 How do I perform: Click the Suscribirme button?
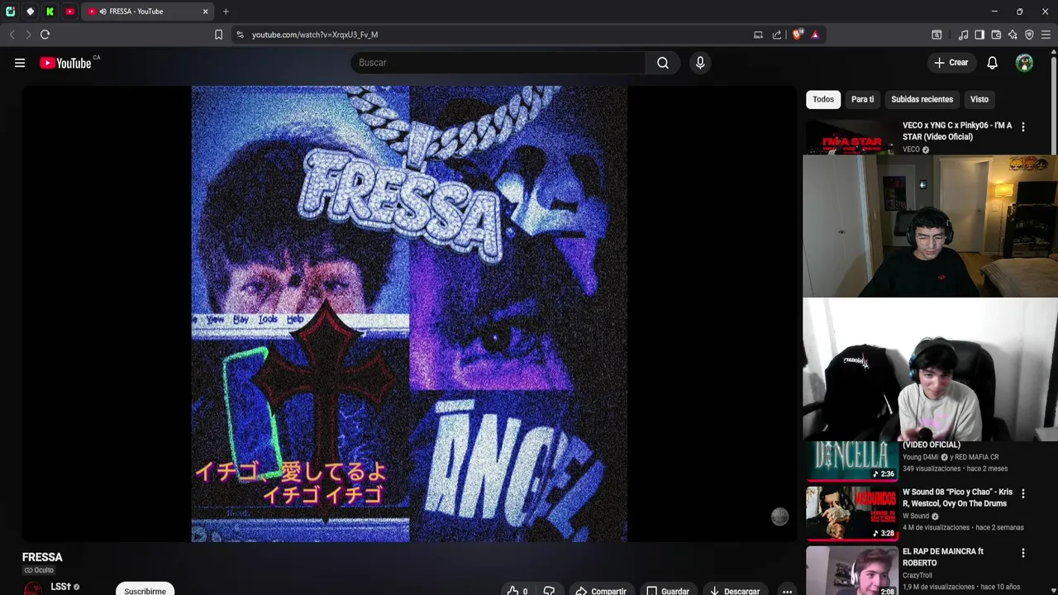pos(145,591)
